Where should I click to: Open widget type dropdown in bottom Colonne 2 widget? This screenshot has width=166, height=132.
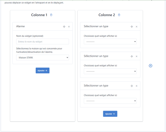tap(110, 101)
